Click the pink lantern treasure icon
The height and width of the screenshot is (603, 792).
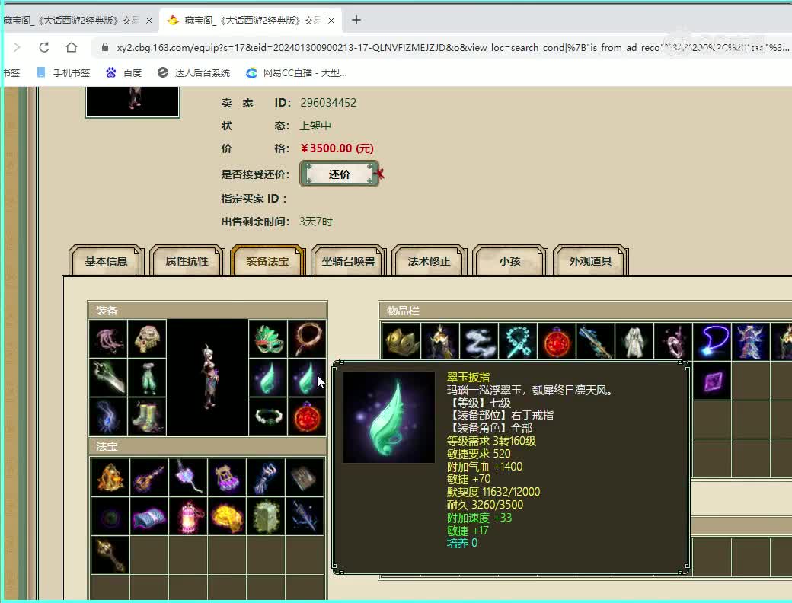pyautogui.click(x=188, y=517)
